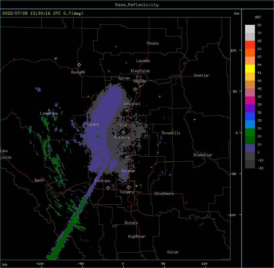This screenshot has height=268, width=274.
Task: Select the slate violet 0-10 dBZ swatch
Action: pos(250,148)
